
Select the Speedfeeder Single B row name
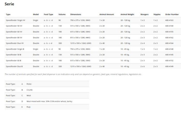(15, 49)
